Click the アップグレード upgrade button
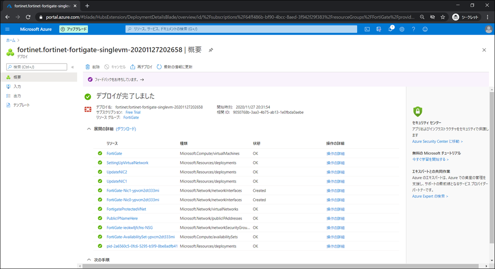Screen dimensions: 495x269 click(x=74, y=29)
